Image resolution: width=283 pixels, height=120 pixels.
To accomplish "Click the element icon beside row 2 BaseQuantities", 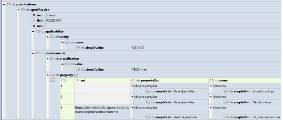I will coord(148,102).
